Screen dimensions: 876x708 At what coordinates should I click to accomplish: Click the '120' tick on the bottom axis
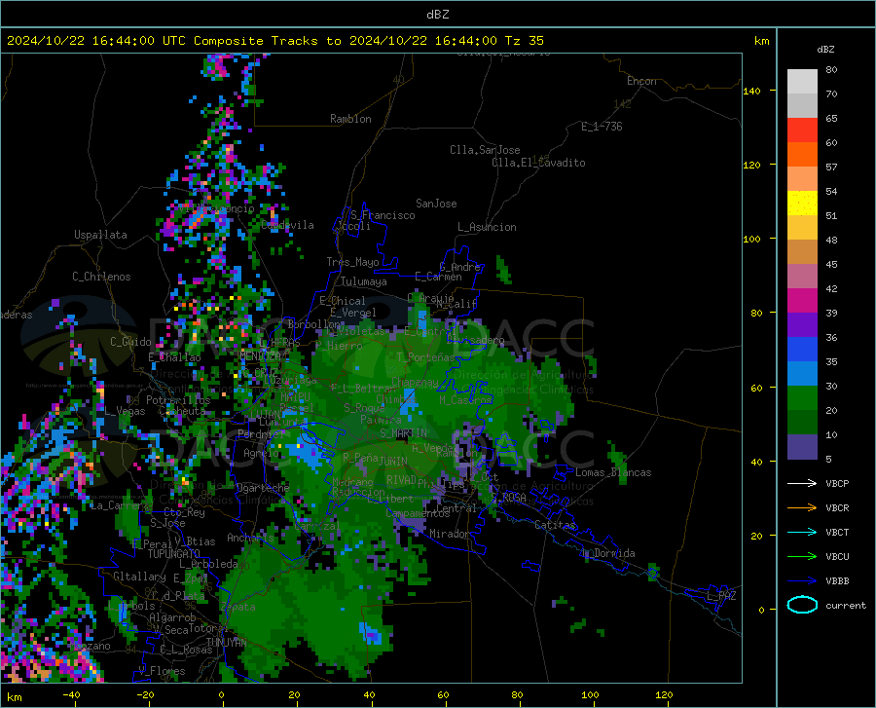(664, 694)
